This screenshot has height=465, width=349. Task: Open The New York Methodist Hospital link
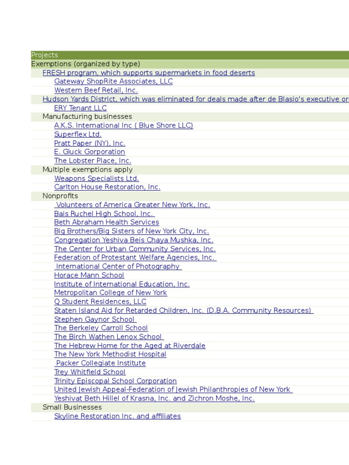(x=110, y=355)
